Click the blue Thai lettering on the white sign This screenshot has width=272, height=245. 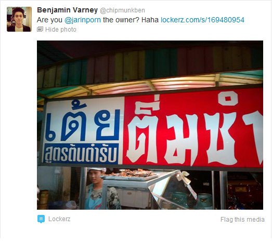point(82,122)
